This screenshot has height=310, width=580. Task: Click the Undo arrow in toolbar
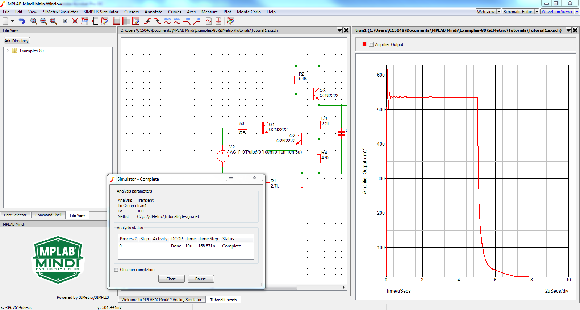[x=22, y=21]
